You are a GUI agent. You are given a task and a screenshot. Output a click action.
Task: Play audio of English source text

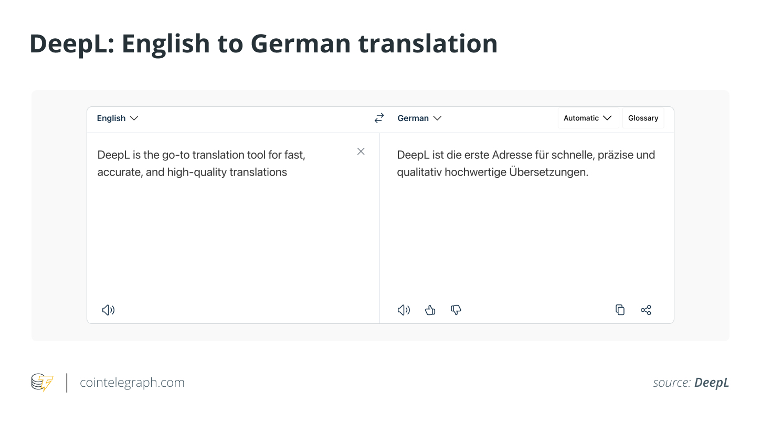[108, 310]
